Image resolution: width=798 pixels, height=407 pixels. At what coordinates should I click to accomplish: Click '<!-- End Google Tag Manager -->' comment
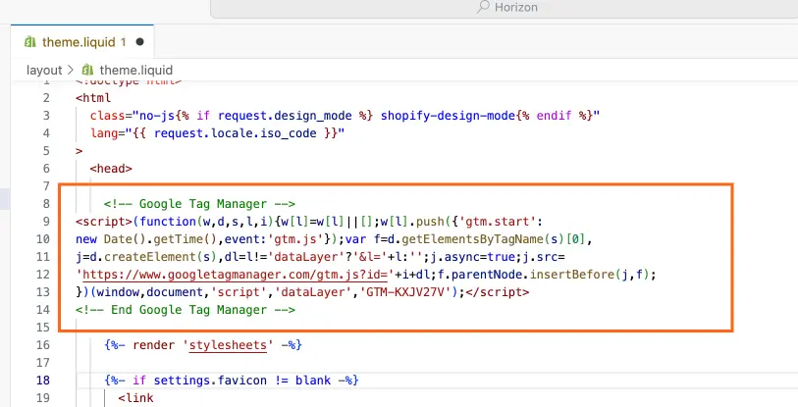click(186, 310)
